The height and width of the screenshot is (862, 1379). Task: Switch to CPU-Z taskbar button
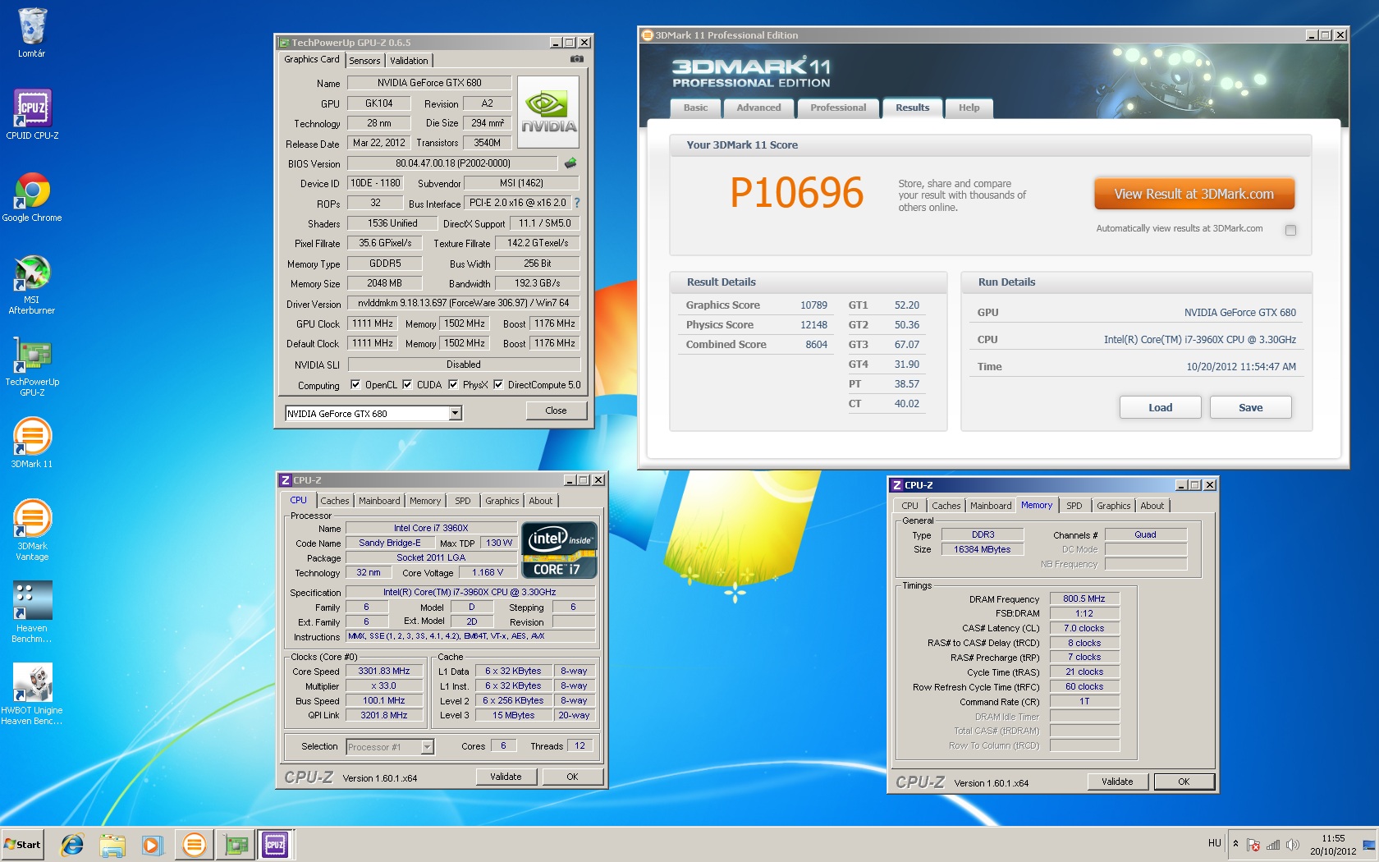[x=276, y=844]
